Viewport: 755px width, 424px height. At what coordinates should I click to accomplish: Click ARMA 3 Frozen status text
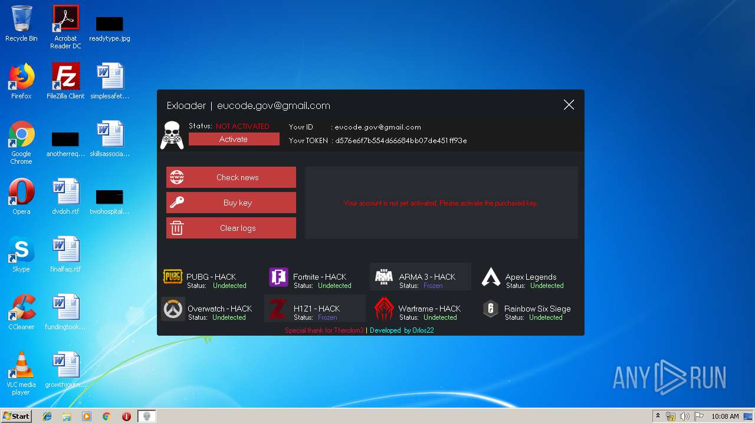pyautogui.click(x=433, y=286)
